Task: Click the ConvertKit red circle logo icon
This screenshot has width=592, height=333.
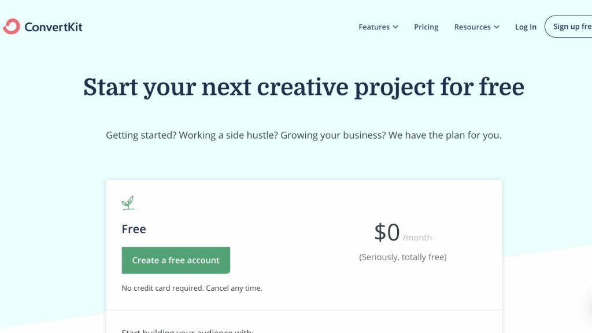Action: point(12,27)
